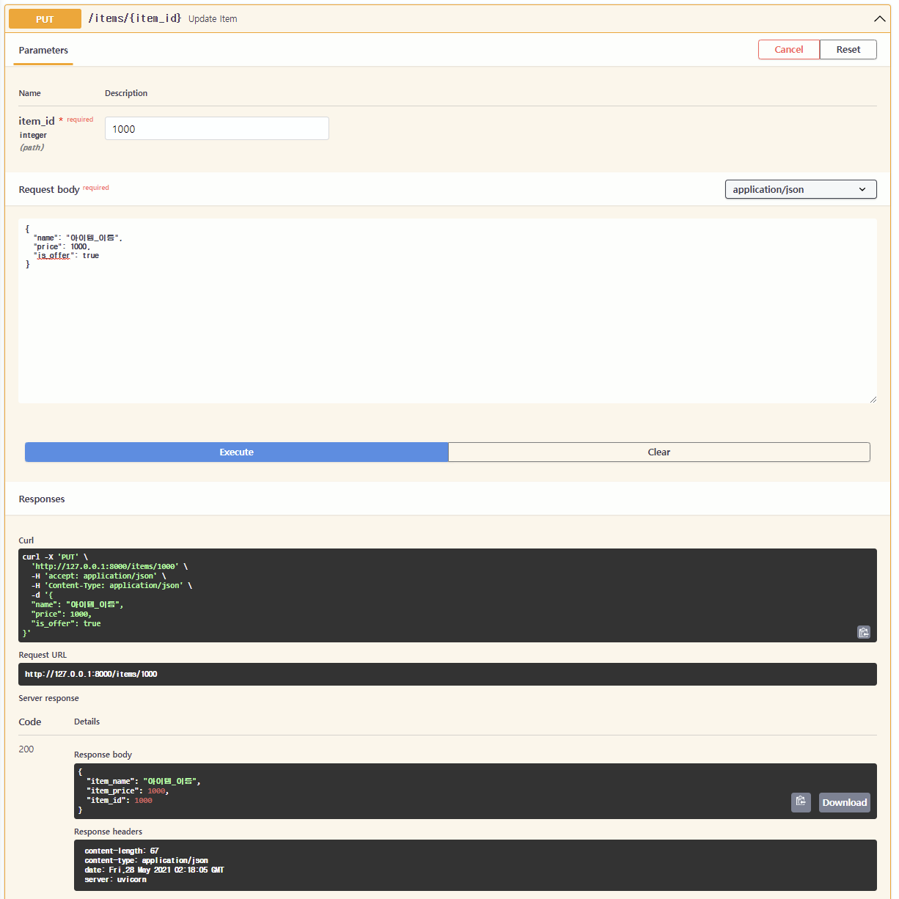This screenshot has height=899, width=899.
Task: Clear the response with Clear button
Action: coord(659,452)
